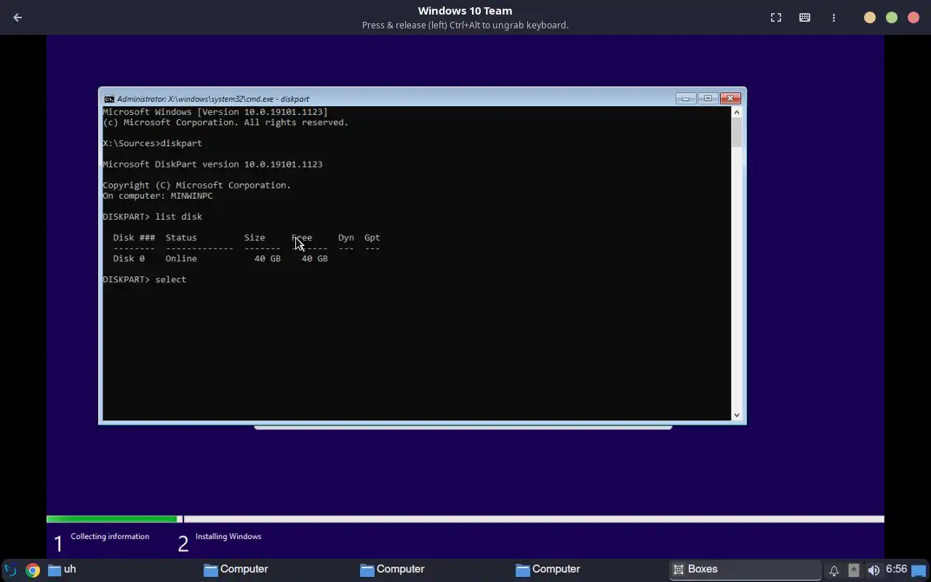Viewport: 931px width, 582px height.
Task: Click the 'Dyn' column header
Action: pos(346,238)
